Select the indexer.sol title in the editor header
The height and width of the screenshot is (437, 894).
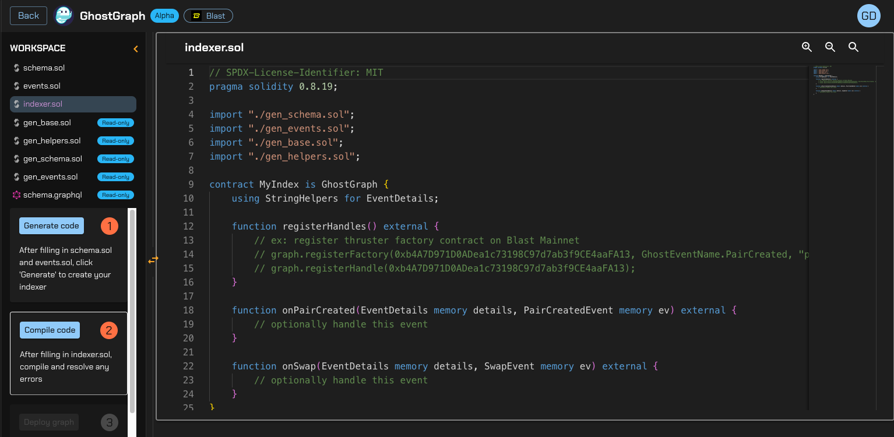(214, 47)
